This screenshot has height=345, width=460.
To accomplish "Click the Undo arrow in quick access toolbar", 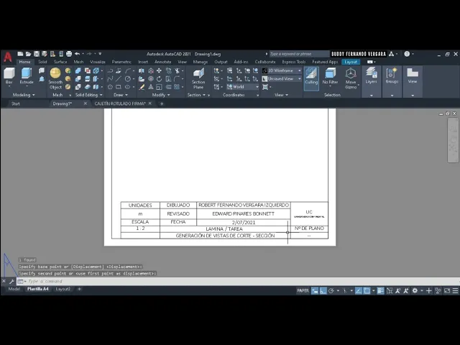I will tap(77, 54).
